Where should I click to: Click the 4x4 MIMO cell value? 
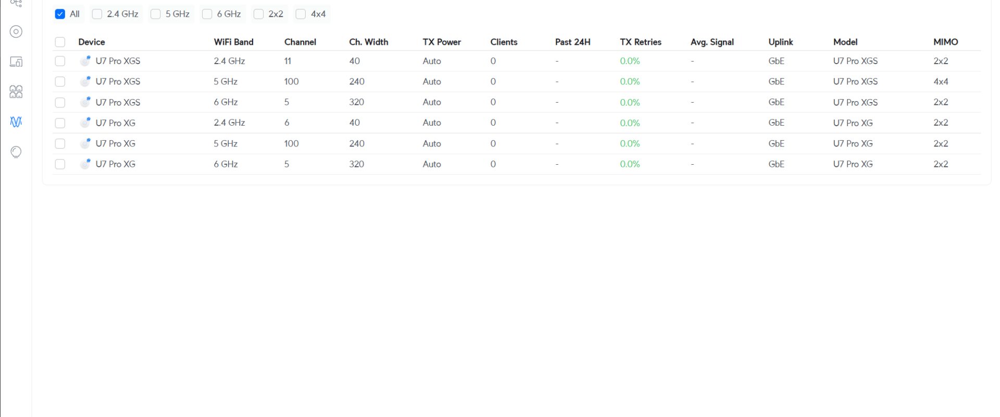[941, 81]
